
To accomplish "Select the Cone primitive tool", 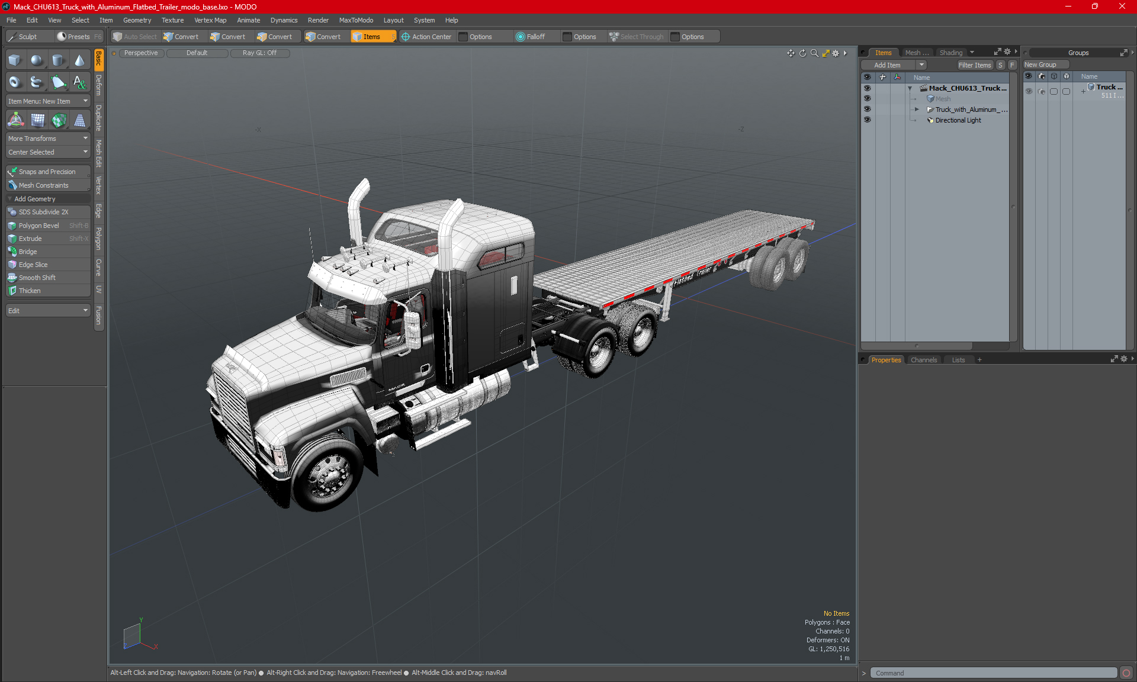I will coord(79,60).
